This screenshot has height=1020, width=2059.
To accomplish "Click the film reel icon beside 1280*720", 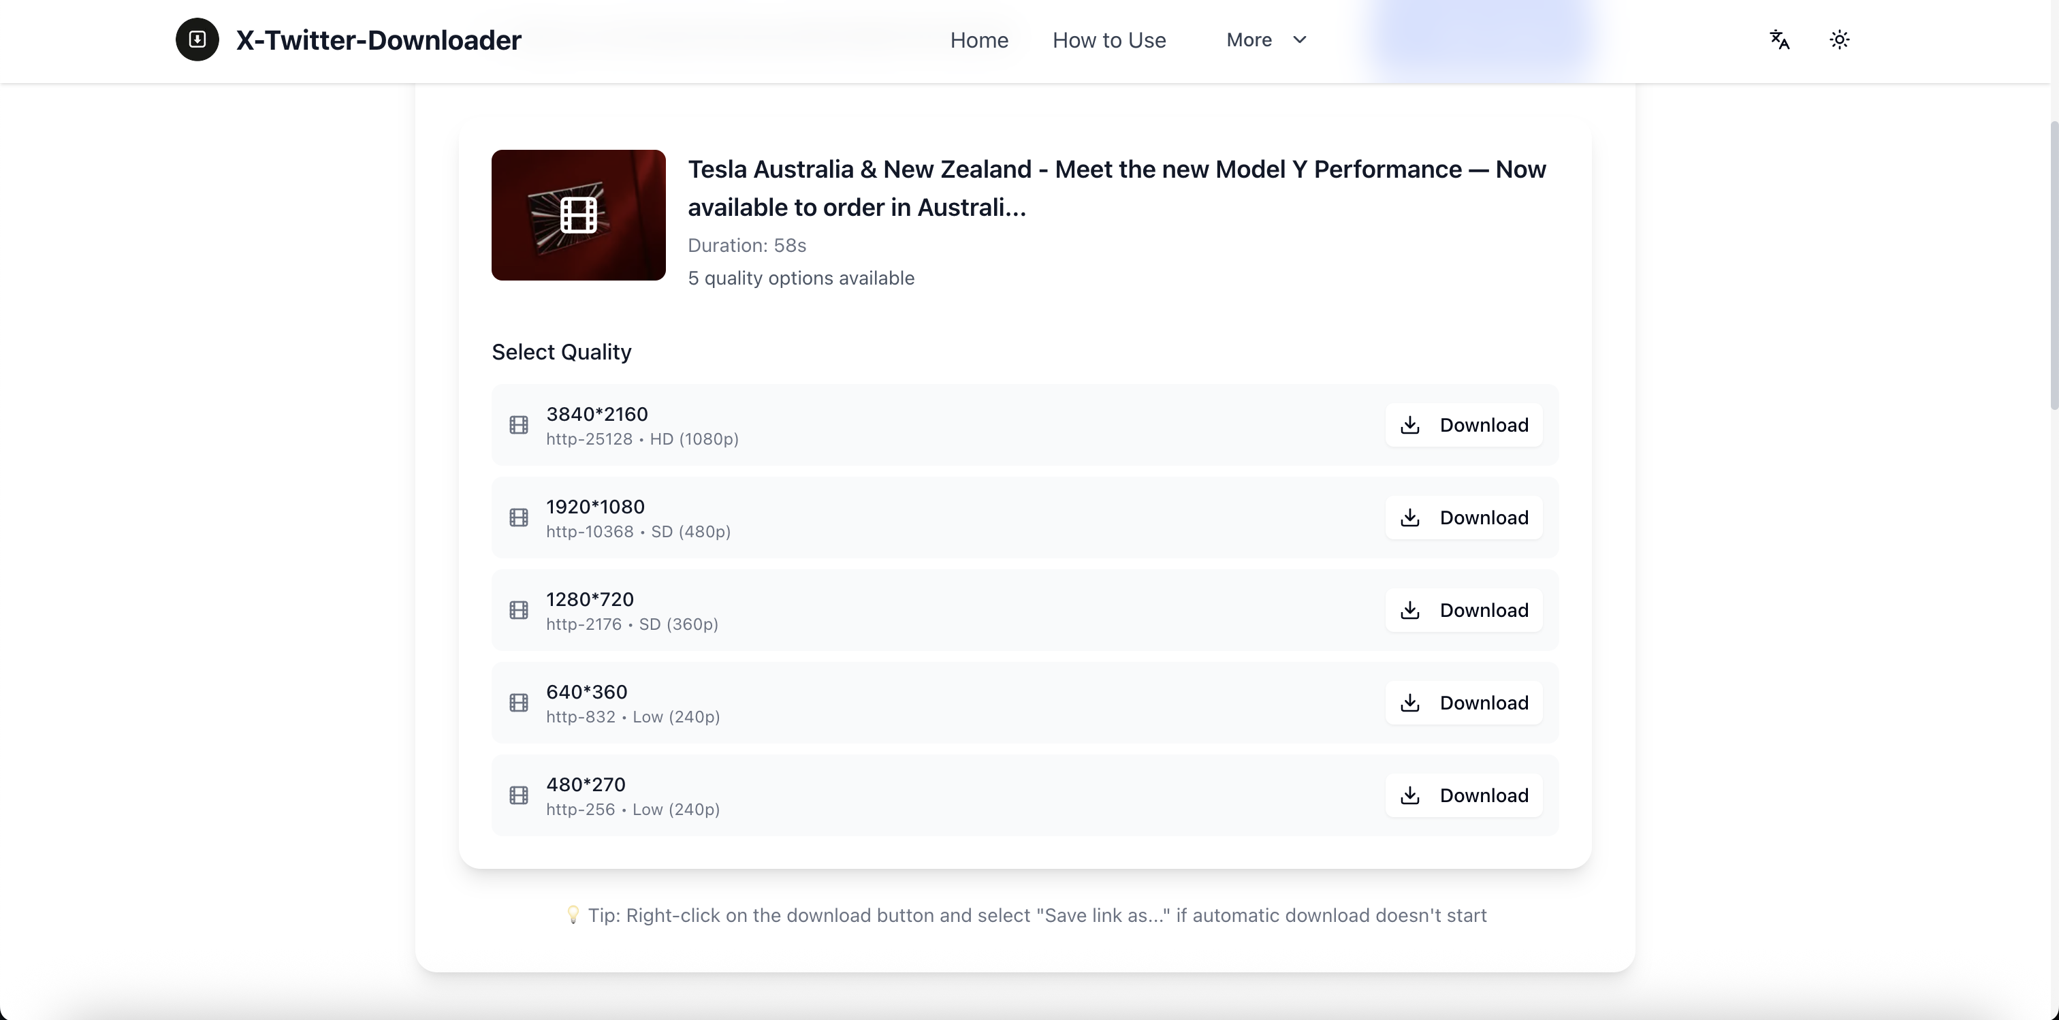I will (x=519, y=610).
